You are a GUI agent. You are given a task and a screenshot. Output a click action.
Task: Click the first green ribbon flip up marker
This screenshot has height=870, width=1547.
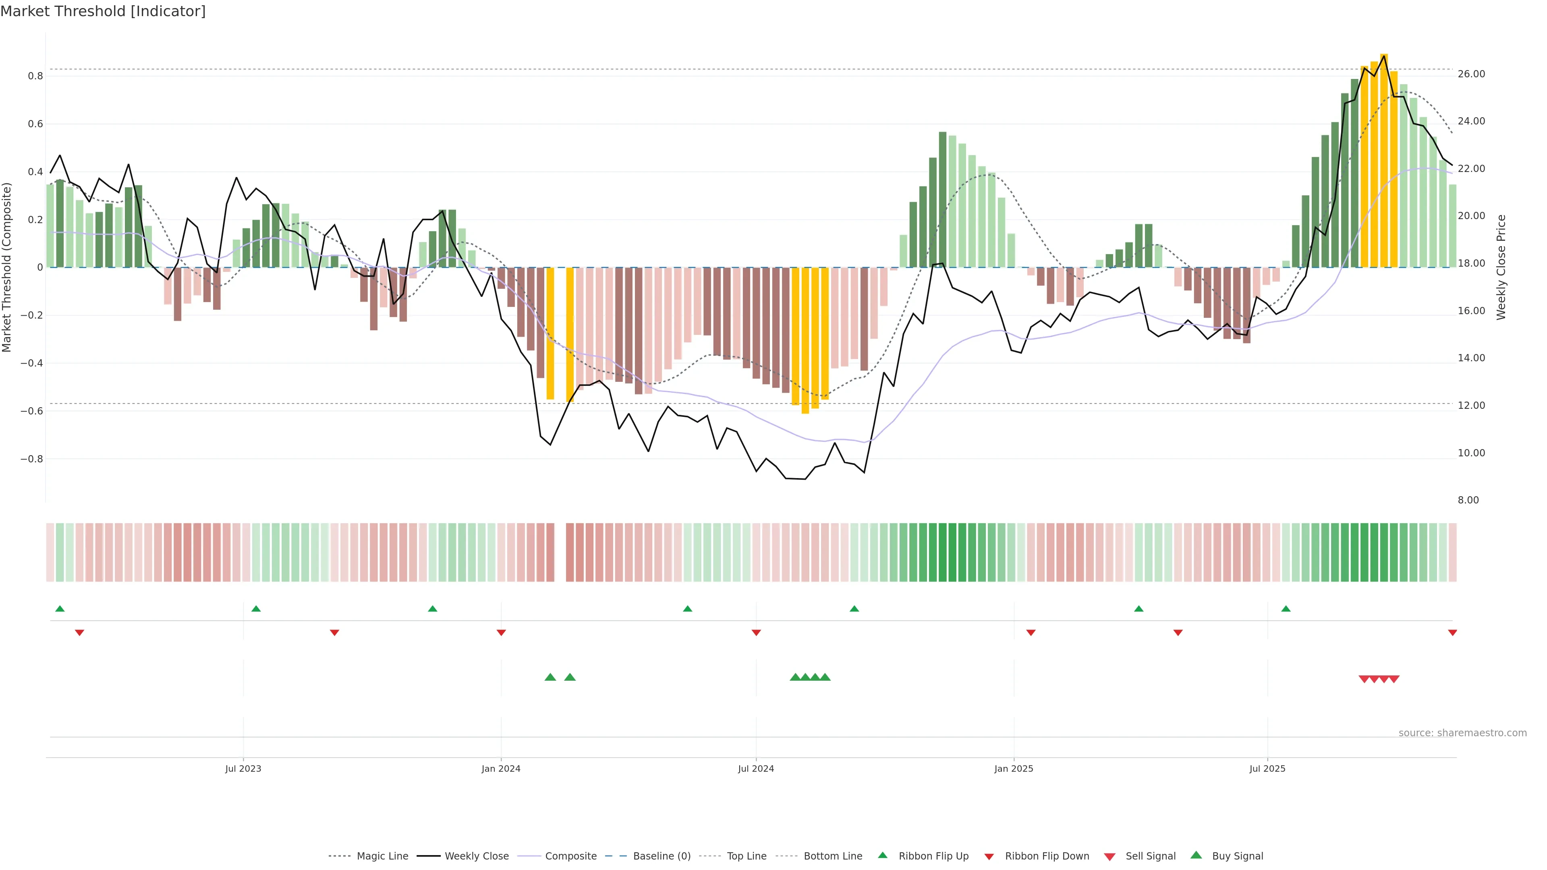[x=60, y=609]
